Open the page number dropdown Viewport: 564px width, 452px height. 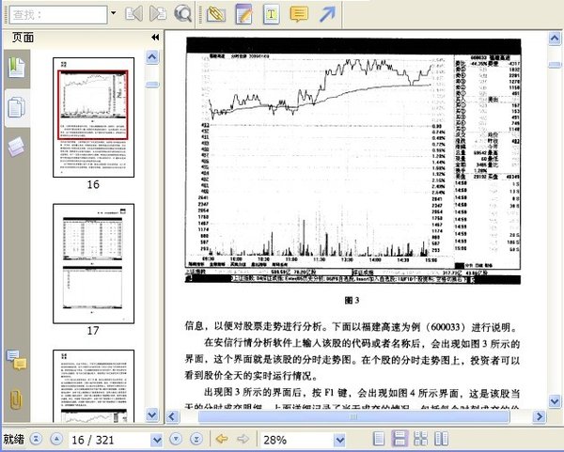(x=156, y=440)
